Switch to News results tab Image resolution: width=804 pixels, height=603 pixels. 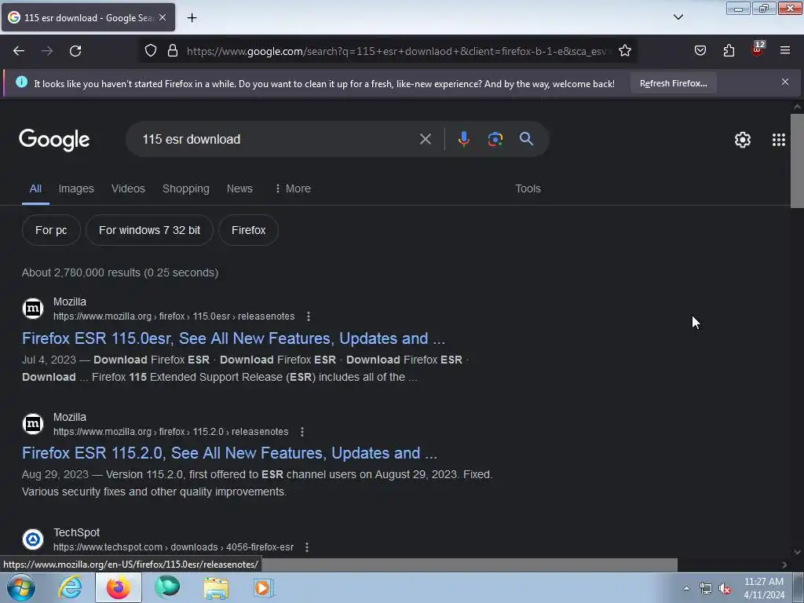coord(239,188)
